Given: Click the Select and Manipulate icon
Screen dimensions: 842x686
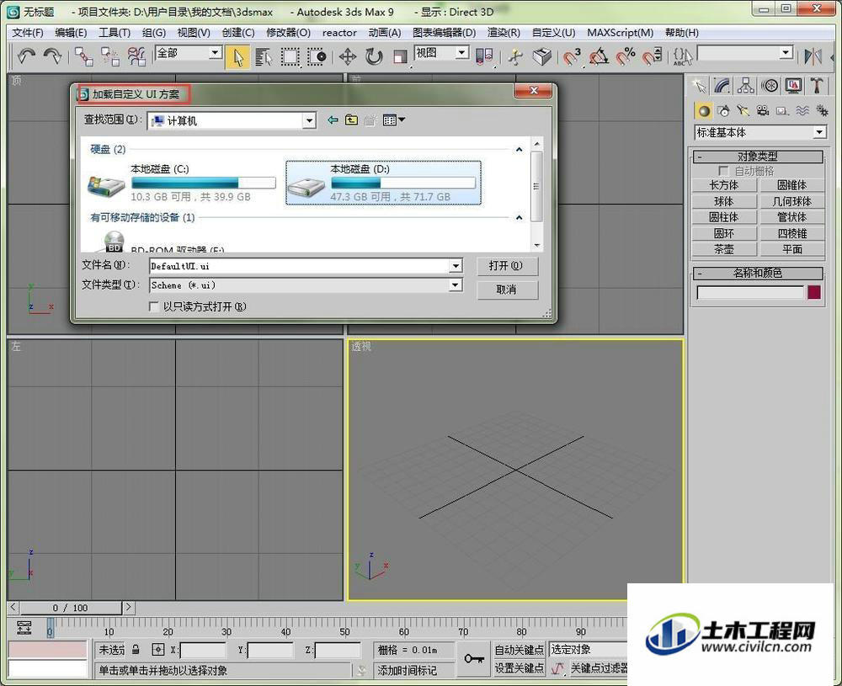Looking at the screenshot, I should click(x=515, y=56).
